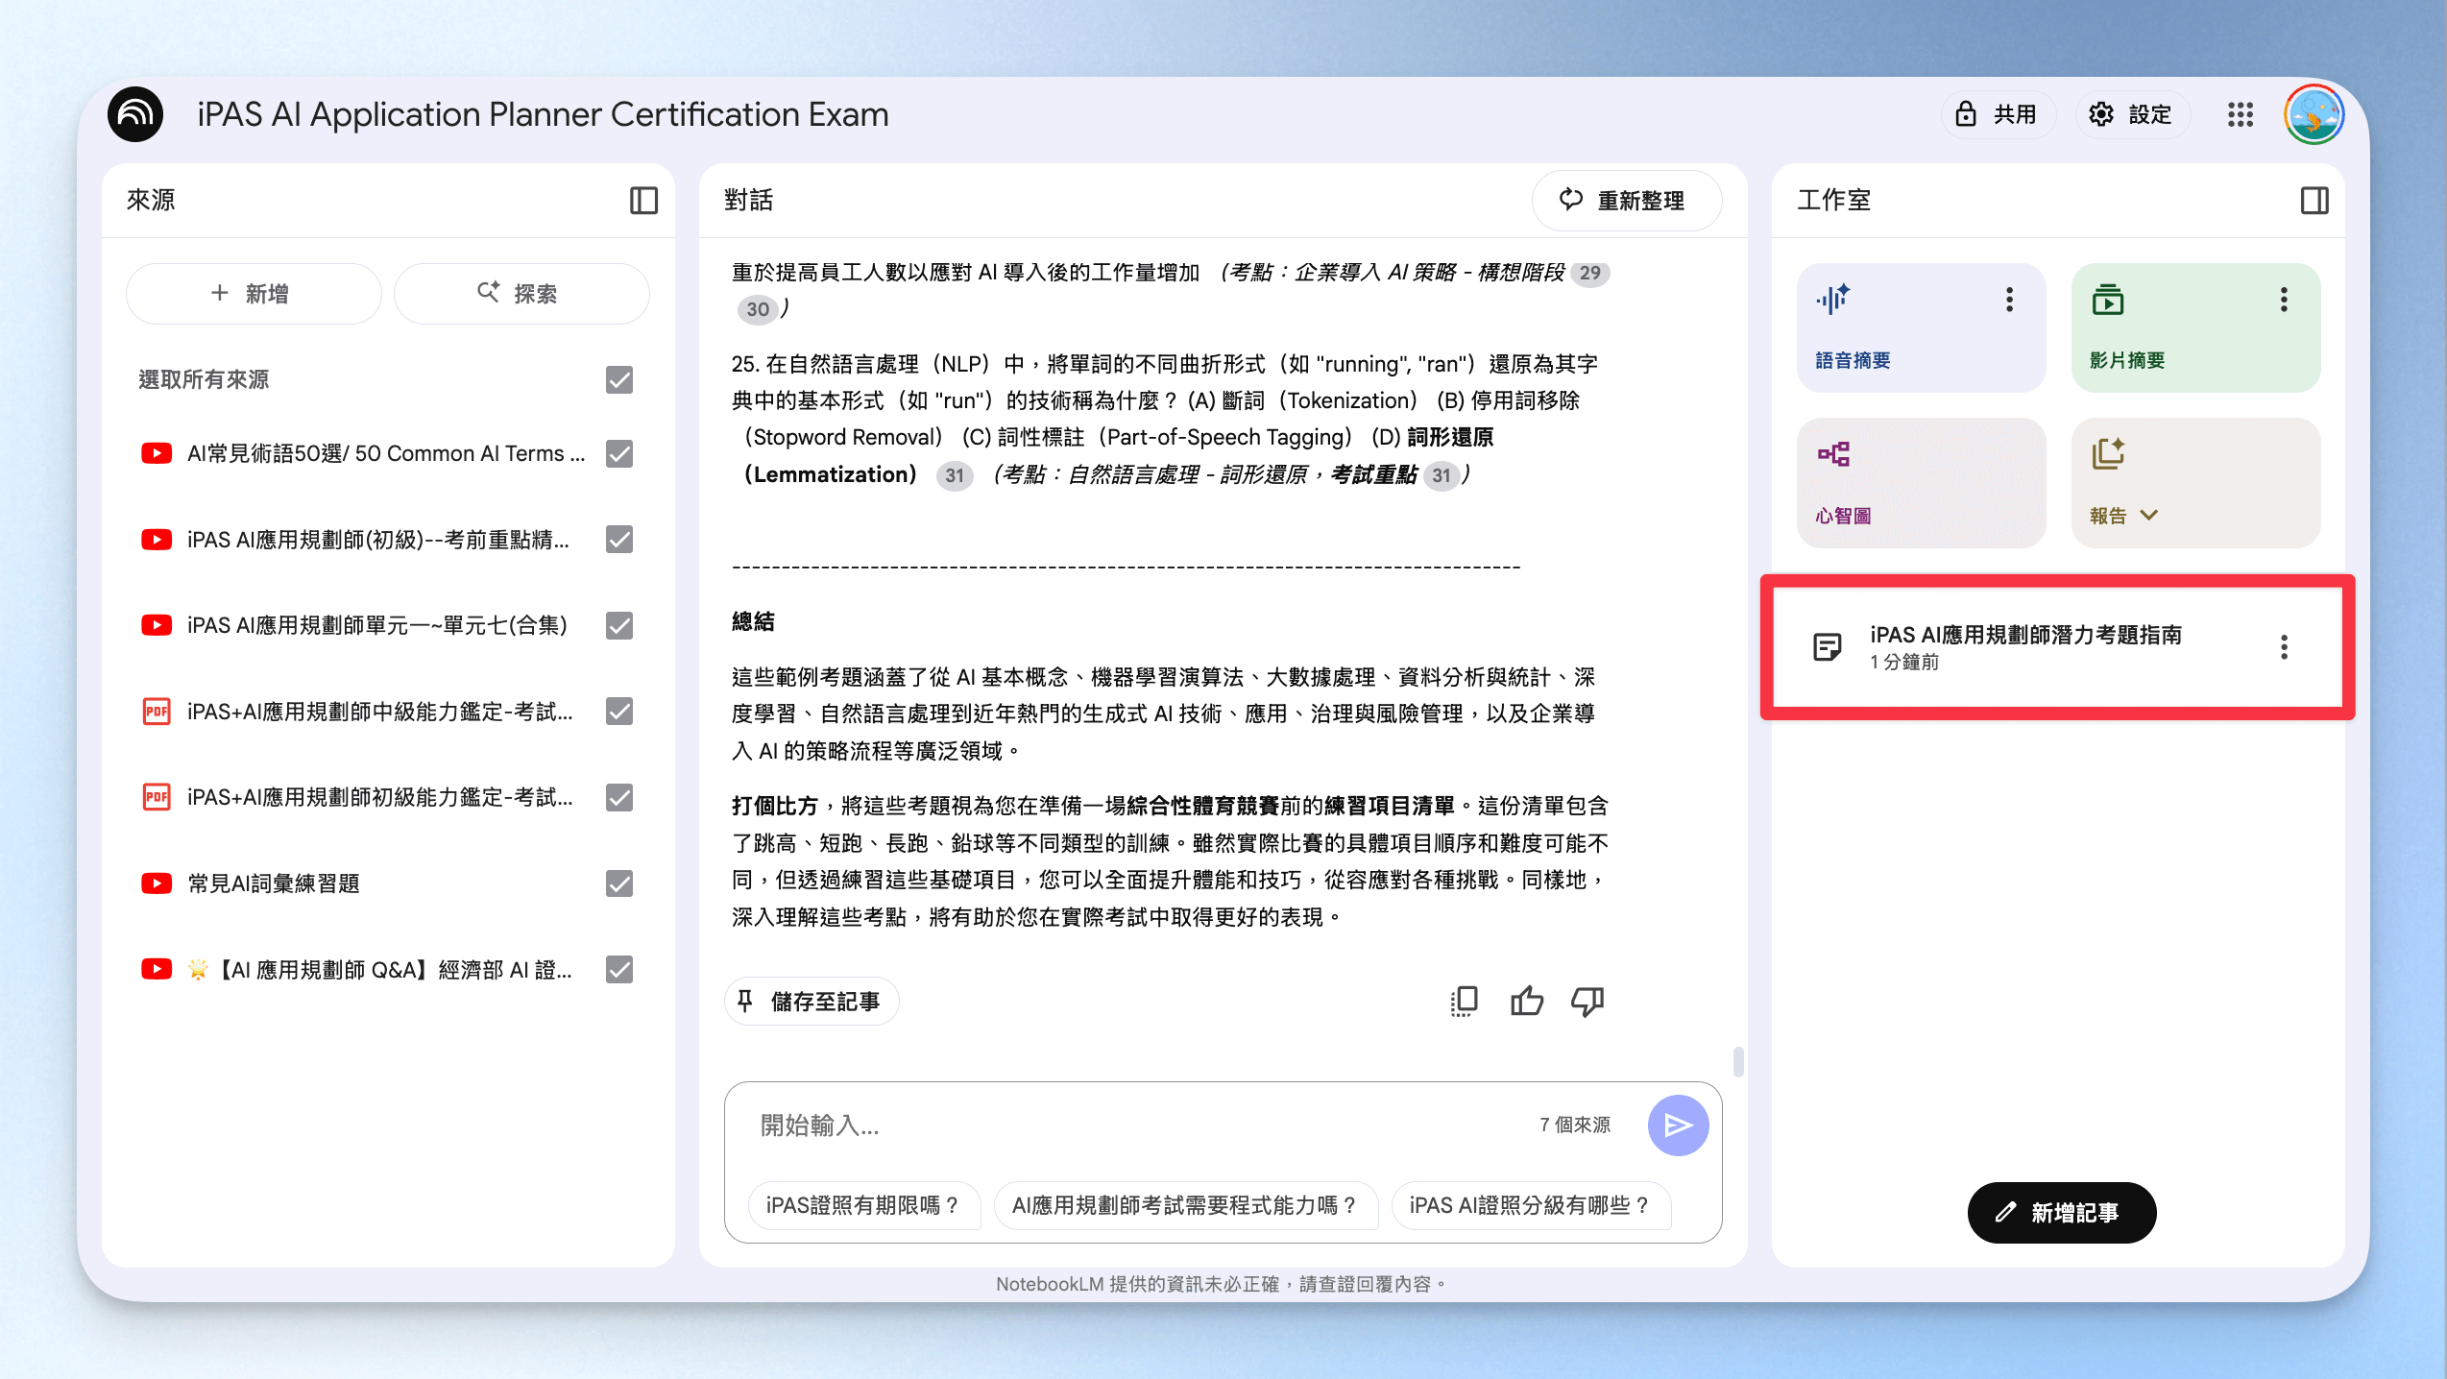Collapse the 來源 sources panel icon

tap(643, 201)
